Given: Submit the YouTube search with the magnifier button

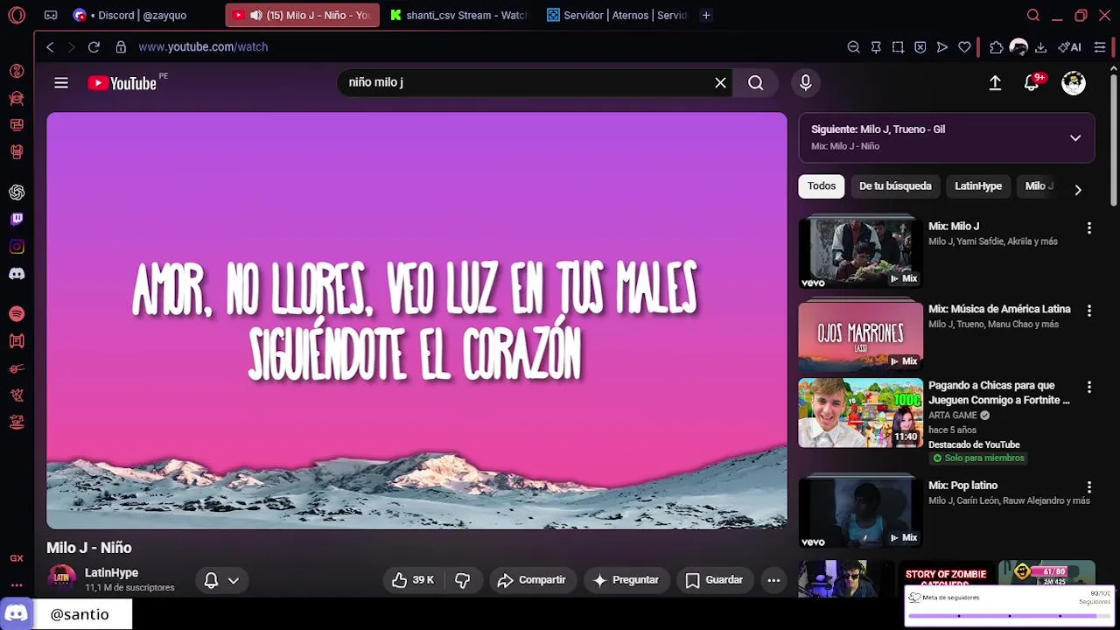Looking at the screenshot, I should point(756,83).
